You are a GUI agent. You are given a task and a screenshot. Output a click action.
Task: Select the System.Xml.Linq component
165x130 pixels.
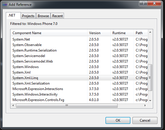79,78
